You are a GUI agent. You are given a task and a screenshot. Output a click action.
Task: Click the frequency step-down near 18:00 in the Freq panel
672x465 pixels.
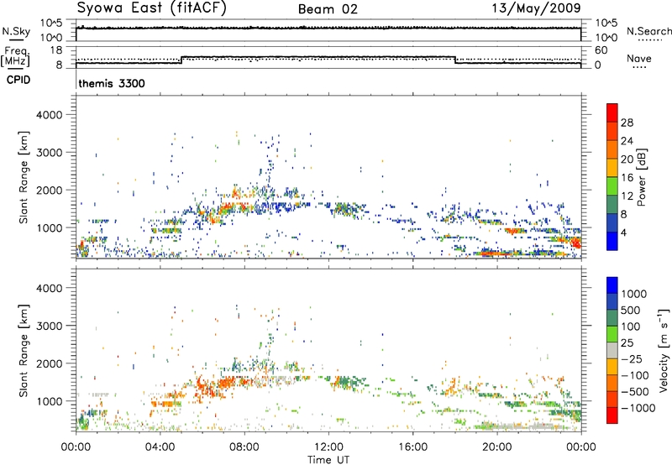point(454,60)
